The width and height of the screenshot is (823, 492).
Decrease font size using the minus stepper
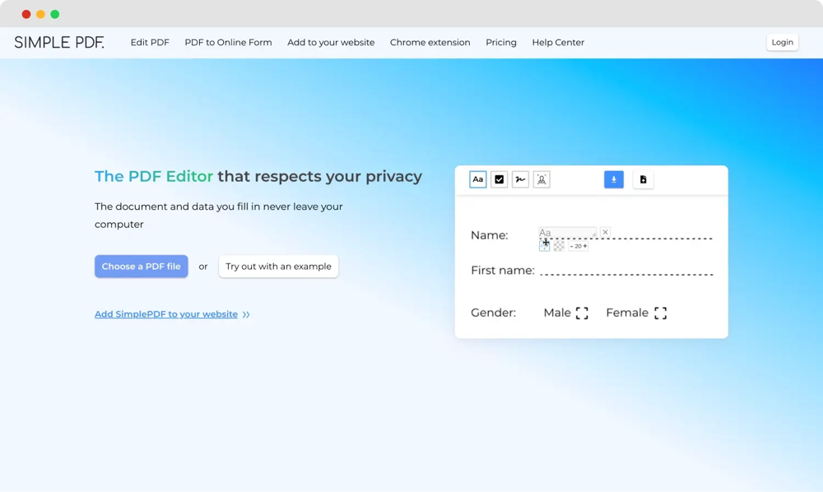point(572,245)
